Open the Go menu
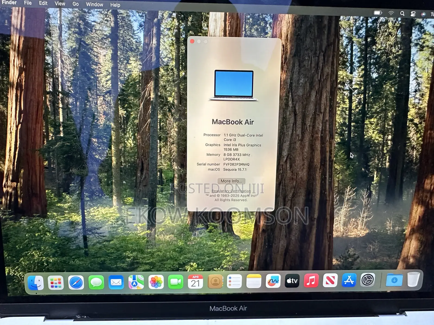The height and width of the screenshot is (325, 434). pos(75,4)
